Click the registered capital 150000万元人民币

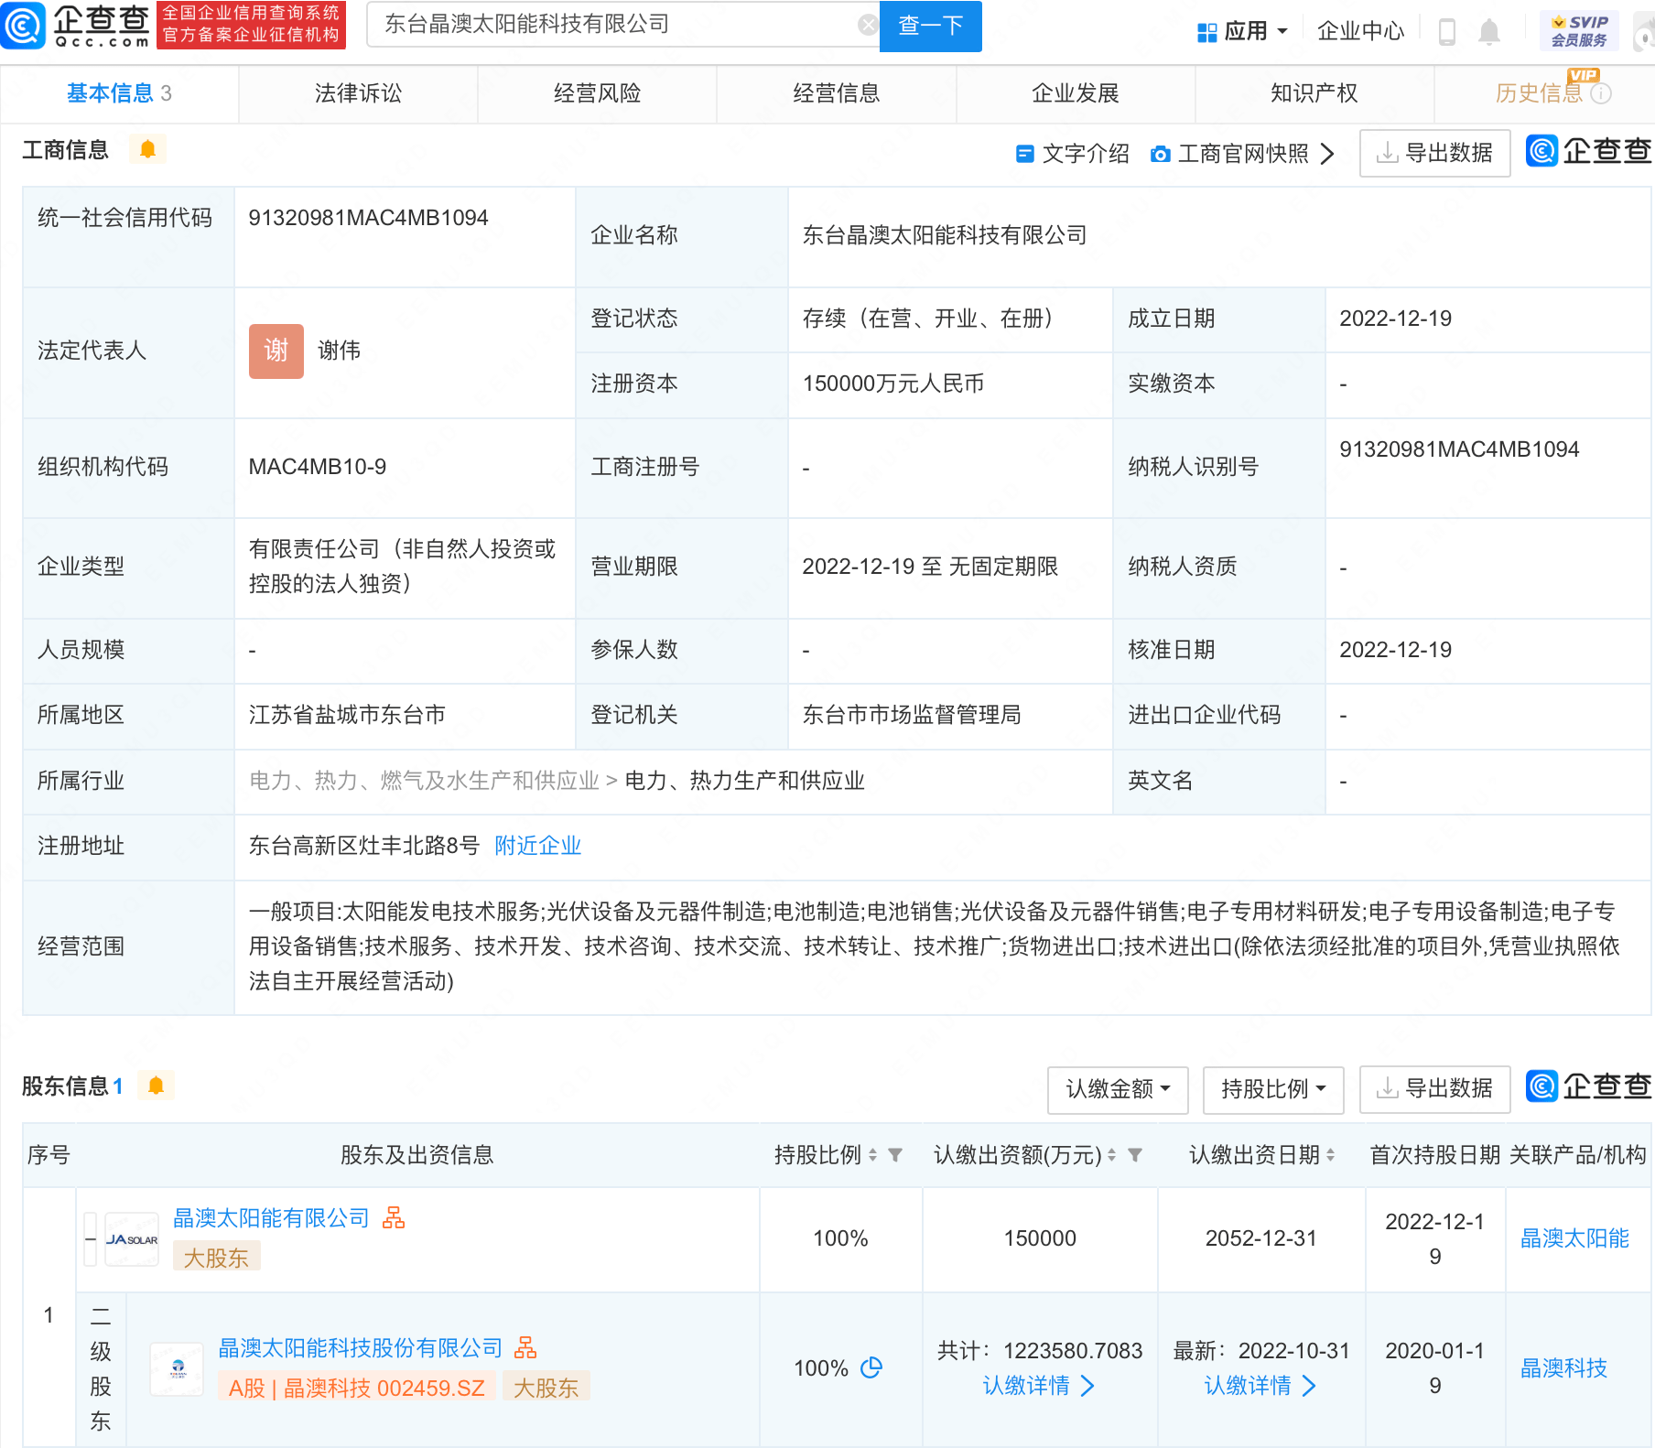(892, 384)
